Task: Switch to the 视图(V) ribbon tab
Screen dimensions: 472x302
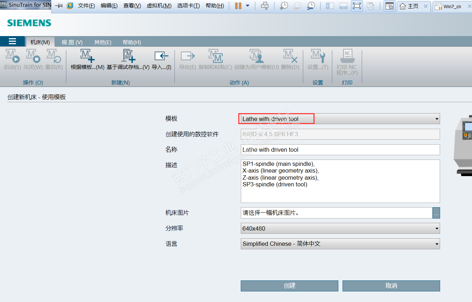Action: pos(72,42)
